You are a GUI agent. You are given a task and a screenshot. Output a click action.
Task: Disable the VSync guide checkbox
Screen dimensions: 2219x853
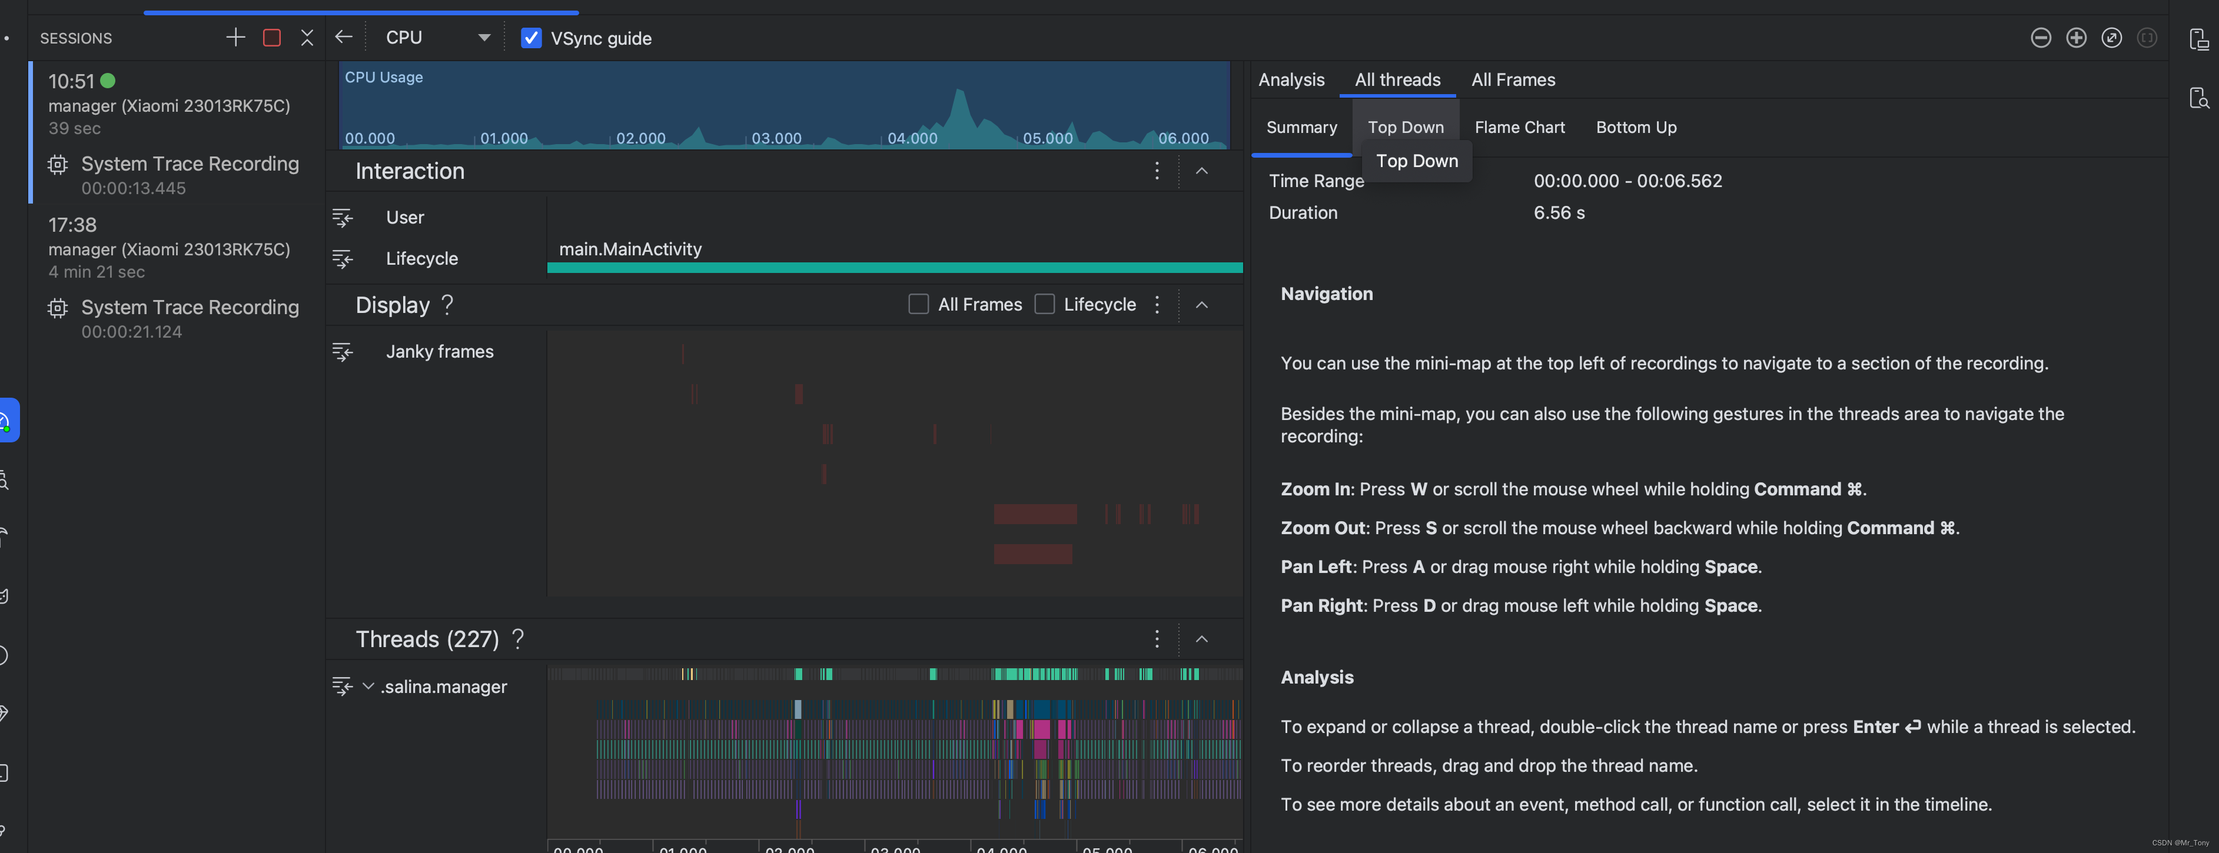pos(531,38)
